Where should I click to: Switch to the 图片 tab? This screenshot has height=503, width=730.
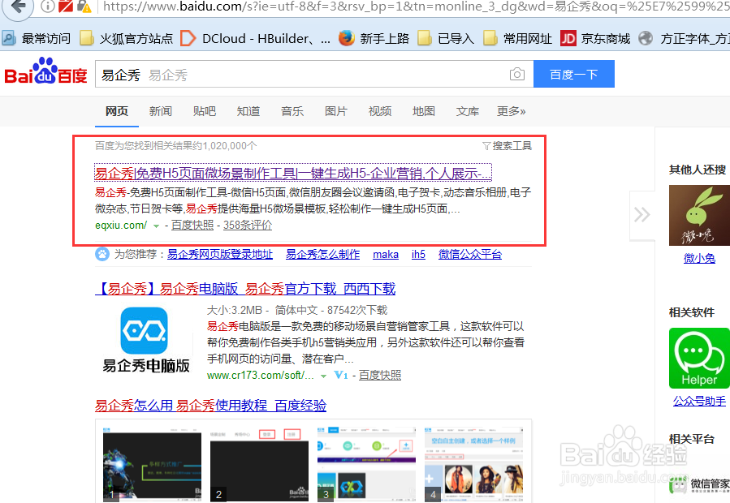coord(335,111)
